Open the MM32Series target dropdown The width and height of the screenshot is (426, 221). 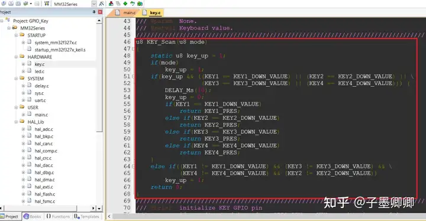pyautogui.click(x=93, y=4)
